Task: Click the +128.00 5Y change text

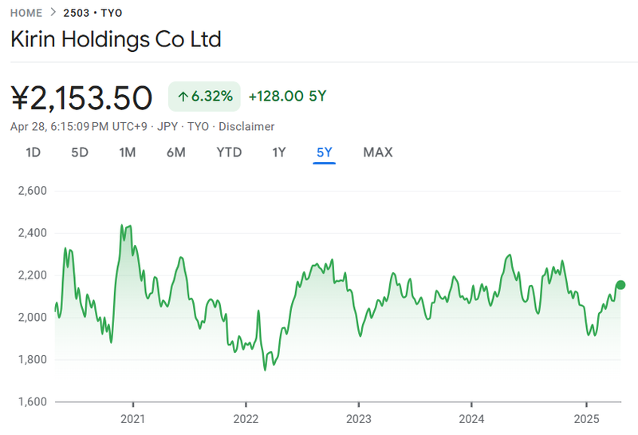Action: (288, 96)
